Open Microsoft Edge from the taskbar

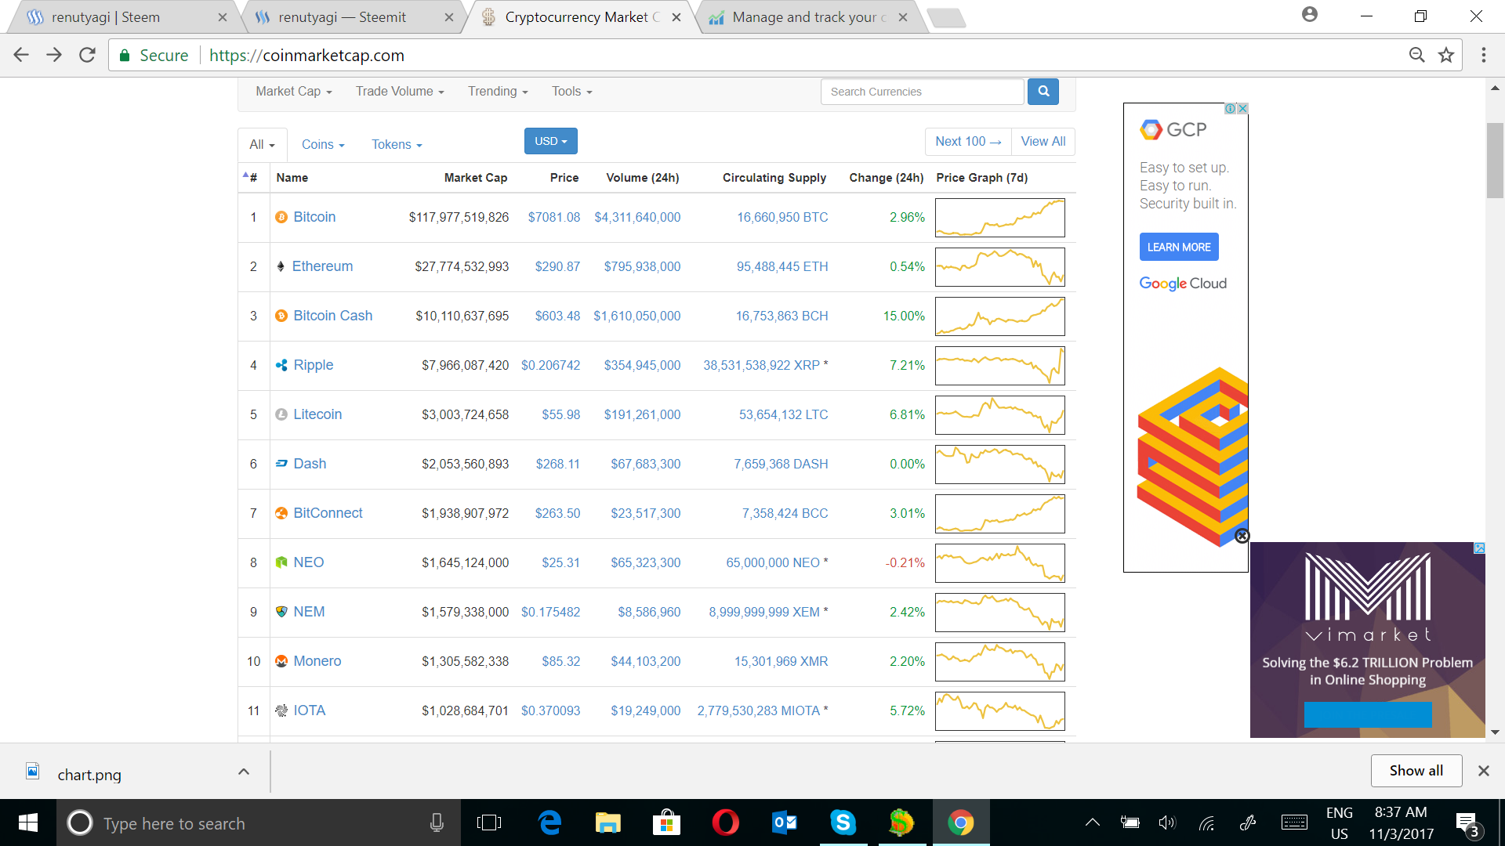pyautogui.click(x=549, y=822)
